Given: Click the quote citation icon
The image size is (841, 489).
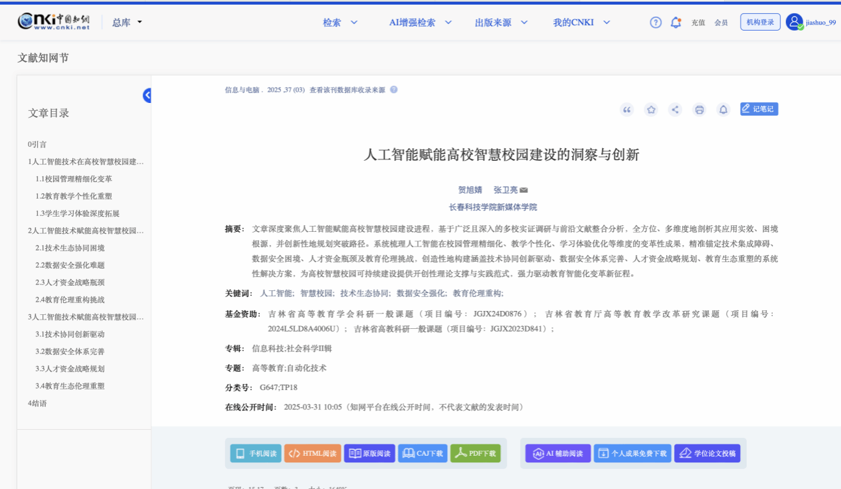Looking at the screenshot, I should (x=626, y=110).
